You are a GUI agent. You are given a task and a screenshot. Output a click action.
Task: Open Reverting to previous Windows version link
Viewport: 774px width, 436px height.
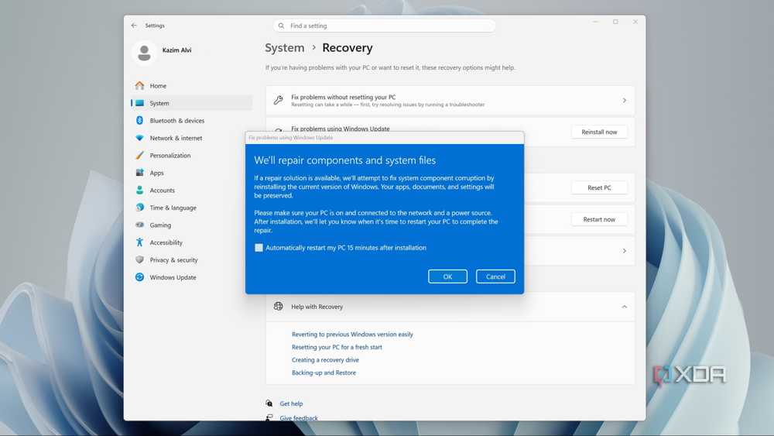[352, 335]
